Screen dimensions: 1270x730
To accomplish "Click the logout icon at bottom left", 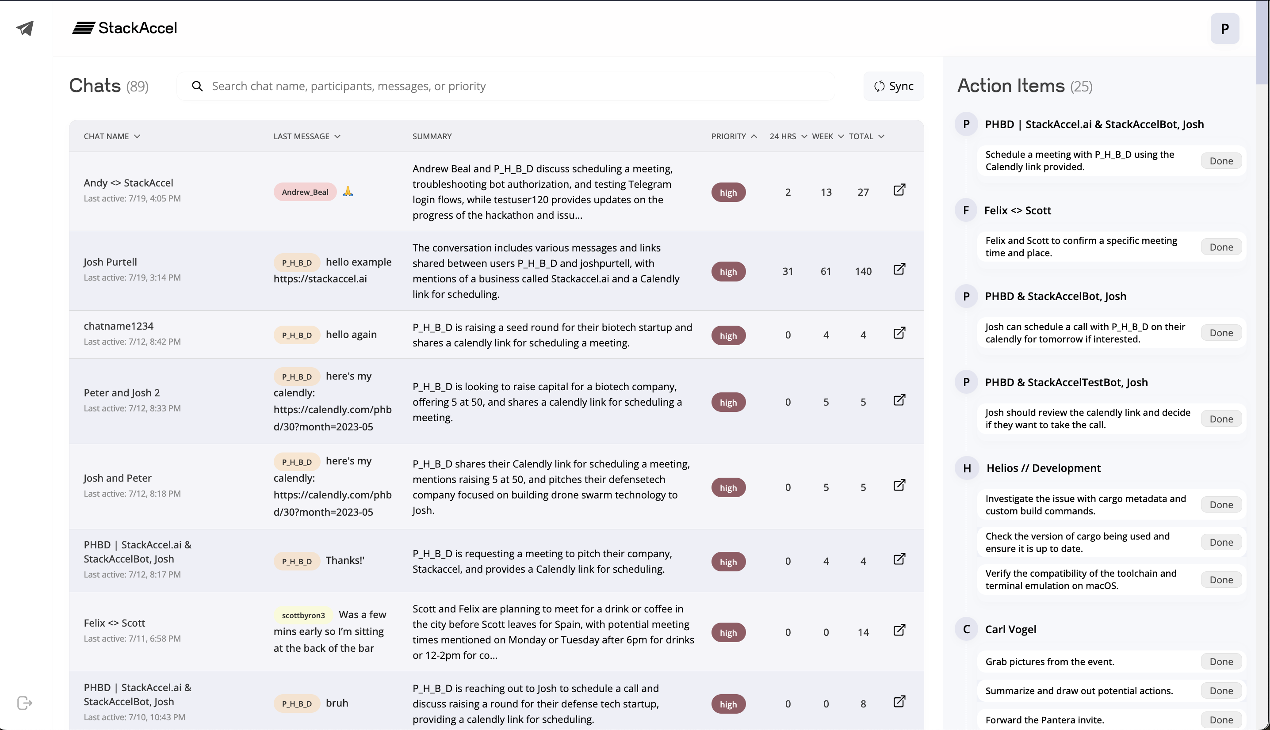I will click(x=25, y=703).
